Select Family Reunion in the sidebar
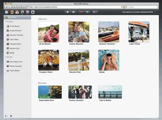162x120 pixels. pos(17,31)
